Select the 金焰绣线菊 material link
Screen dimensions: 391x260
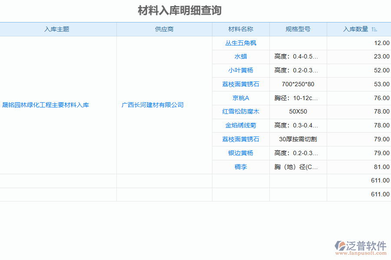point(240,125)
